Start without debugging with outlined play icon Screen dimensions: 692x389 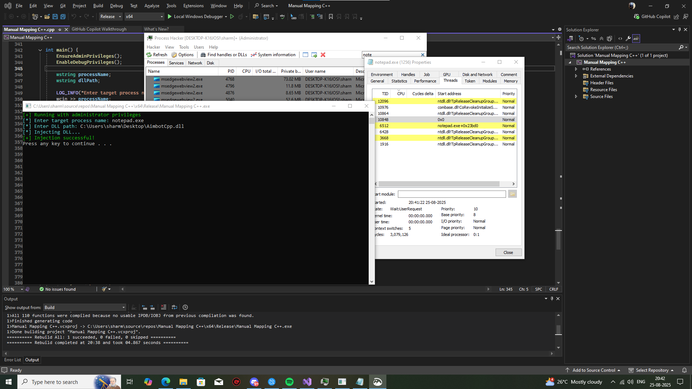tap(232, 17)
